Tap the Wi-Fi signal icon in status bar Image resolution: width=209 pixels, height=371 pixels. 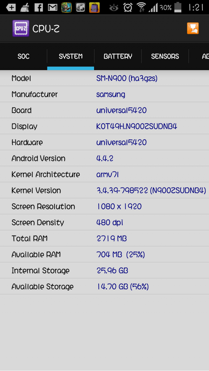[x=141, y=7]
